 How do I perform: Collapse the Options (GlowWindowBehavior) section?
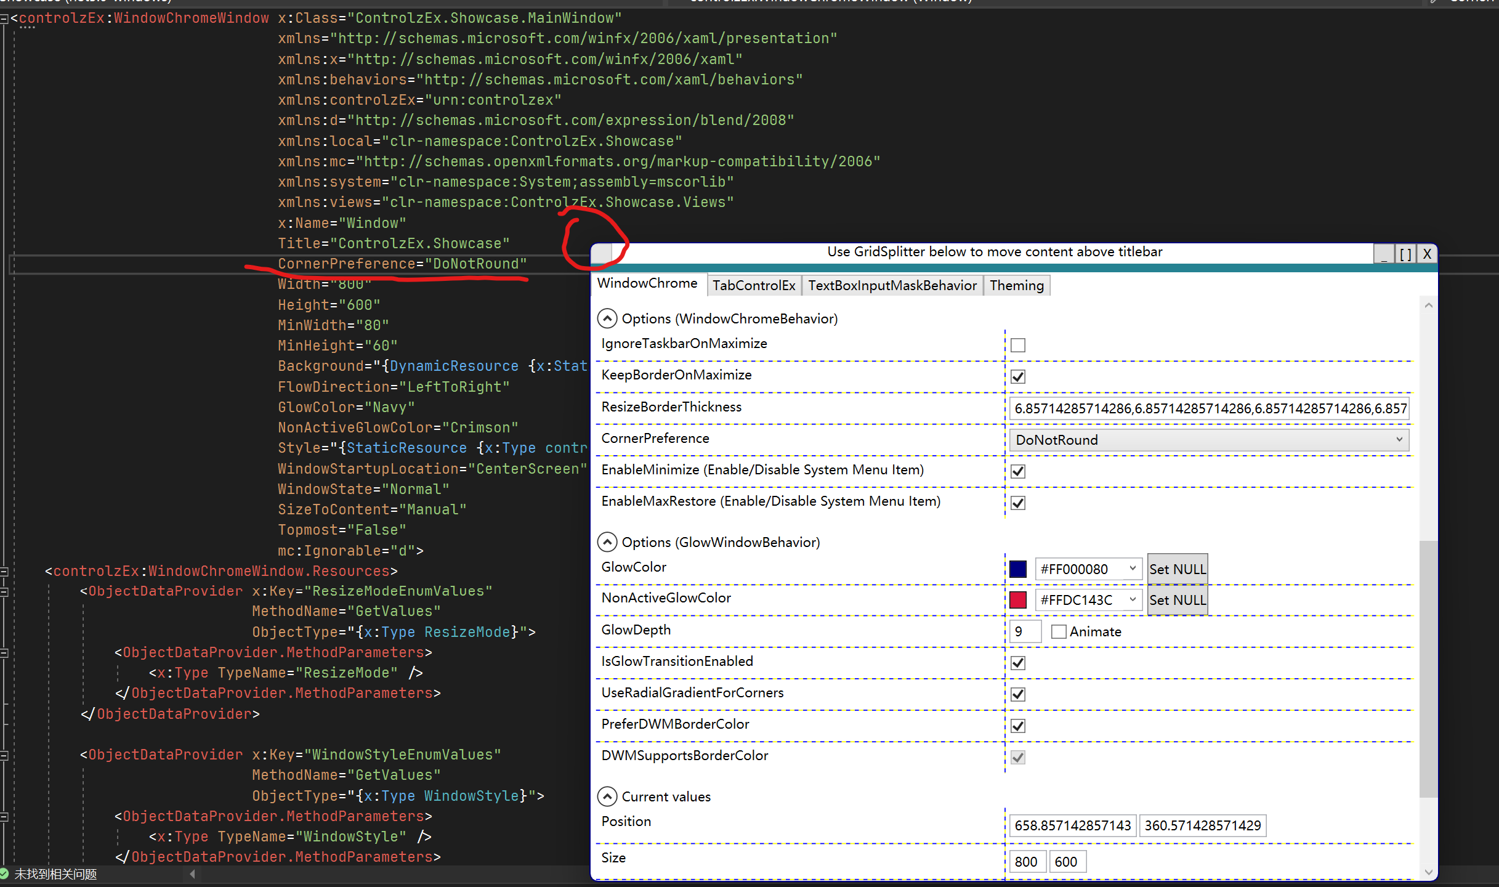coord(607,542)
